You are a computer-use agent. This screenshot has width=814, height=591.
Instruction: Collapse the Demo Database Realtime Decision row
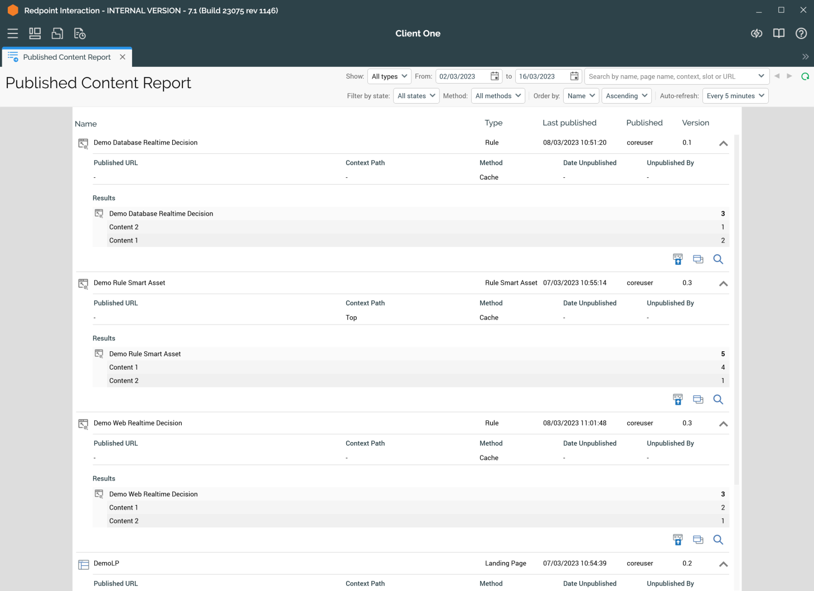pyautogui.click(x=723, y=143)
